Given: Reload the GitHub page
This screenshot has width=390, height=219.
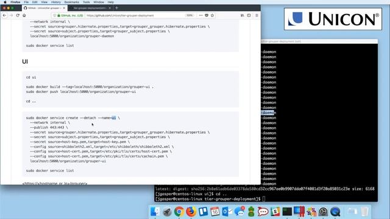Looking at the screenshot, I should (x=18, y=15).
